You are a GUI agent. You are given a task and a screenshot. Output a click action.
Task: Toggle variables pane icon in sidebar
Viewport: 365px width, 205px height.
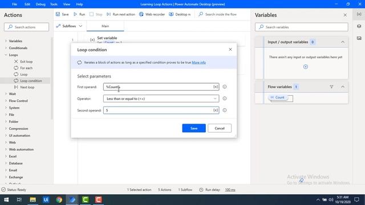(359, 14)
